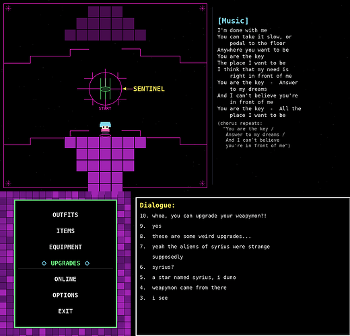Choose ONLINE from the menu
The height and width of the screenshot is (336, 350).
coord(65,279)
